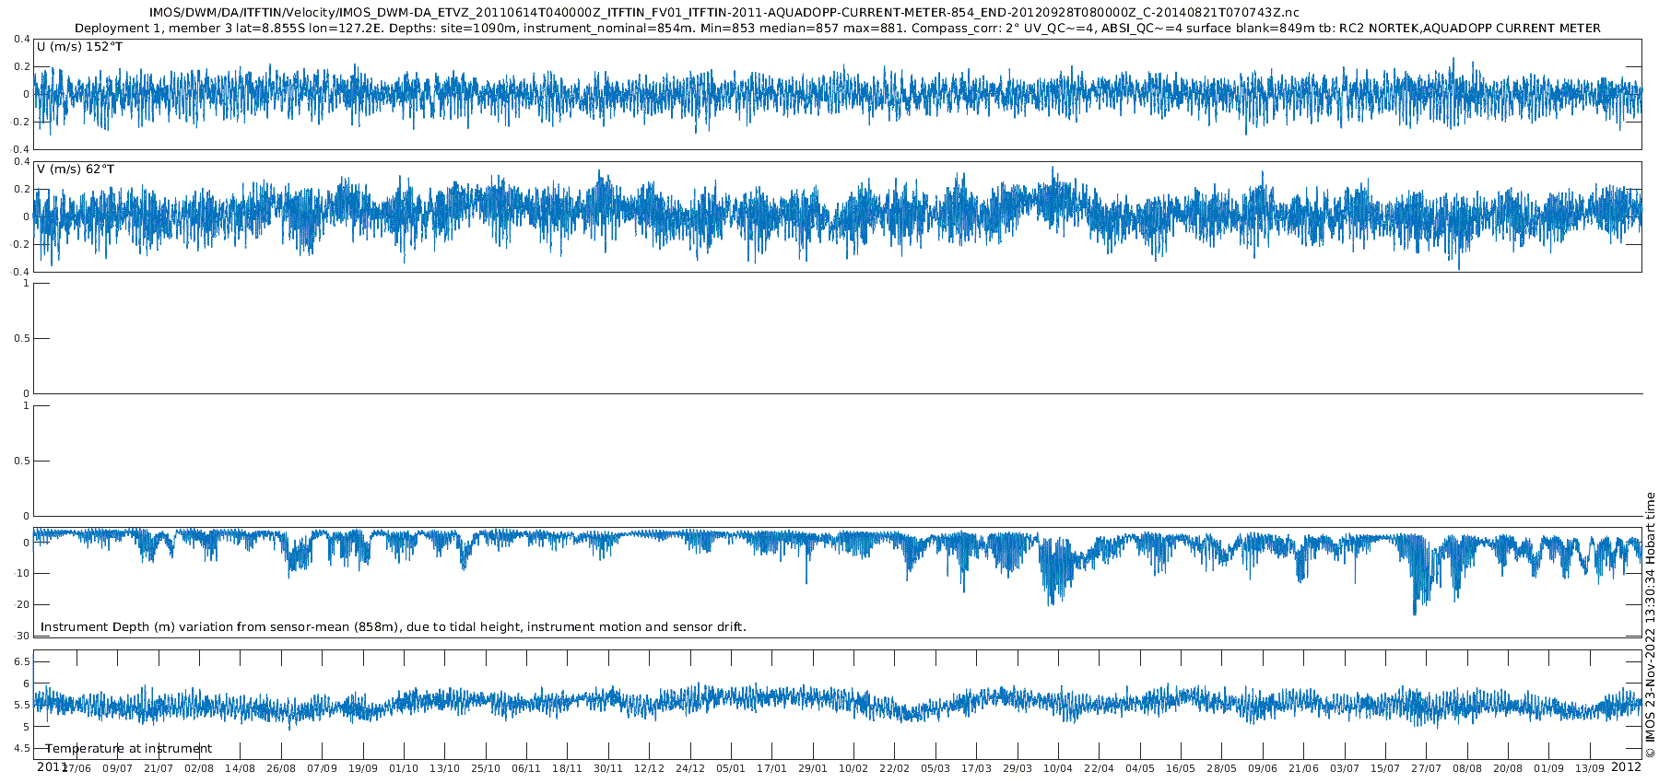
Task: Click the 22/02 date tick label
Action: point(894,768)
